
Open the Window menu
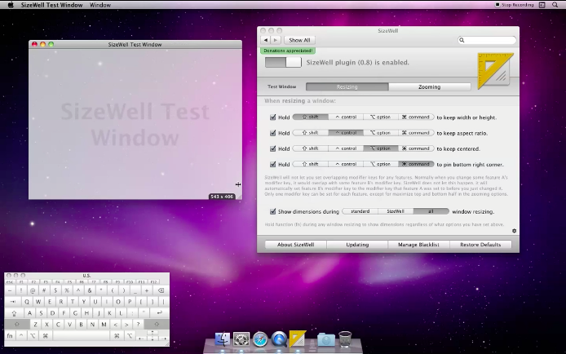click(100, 5)
